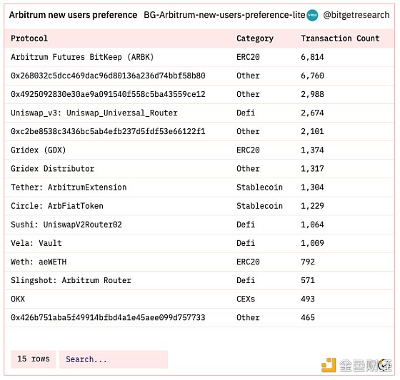Click the Defi category in Slingshot row
Viewport: 400px width, 380px height.
coord(246,280)
